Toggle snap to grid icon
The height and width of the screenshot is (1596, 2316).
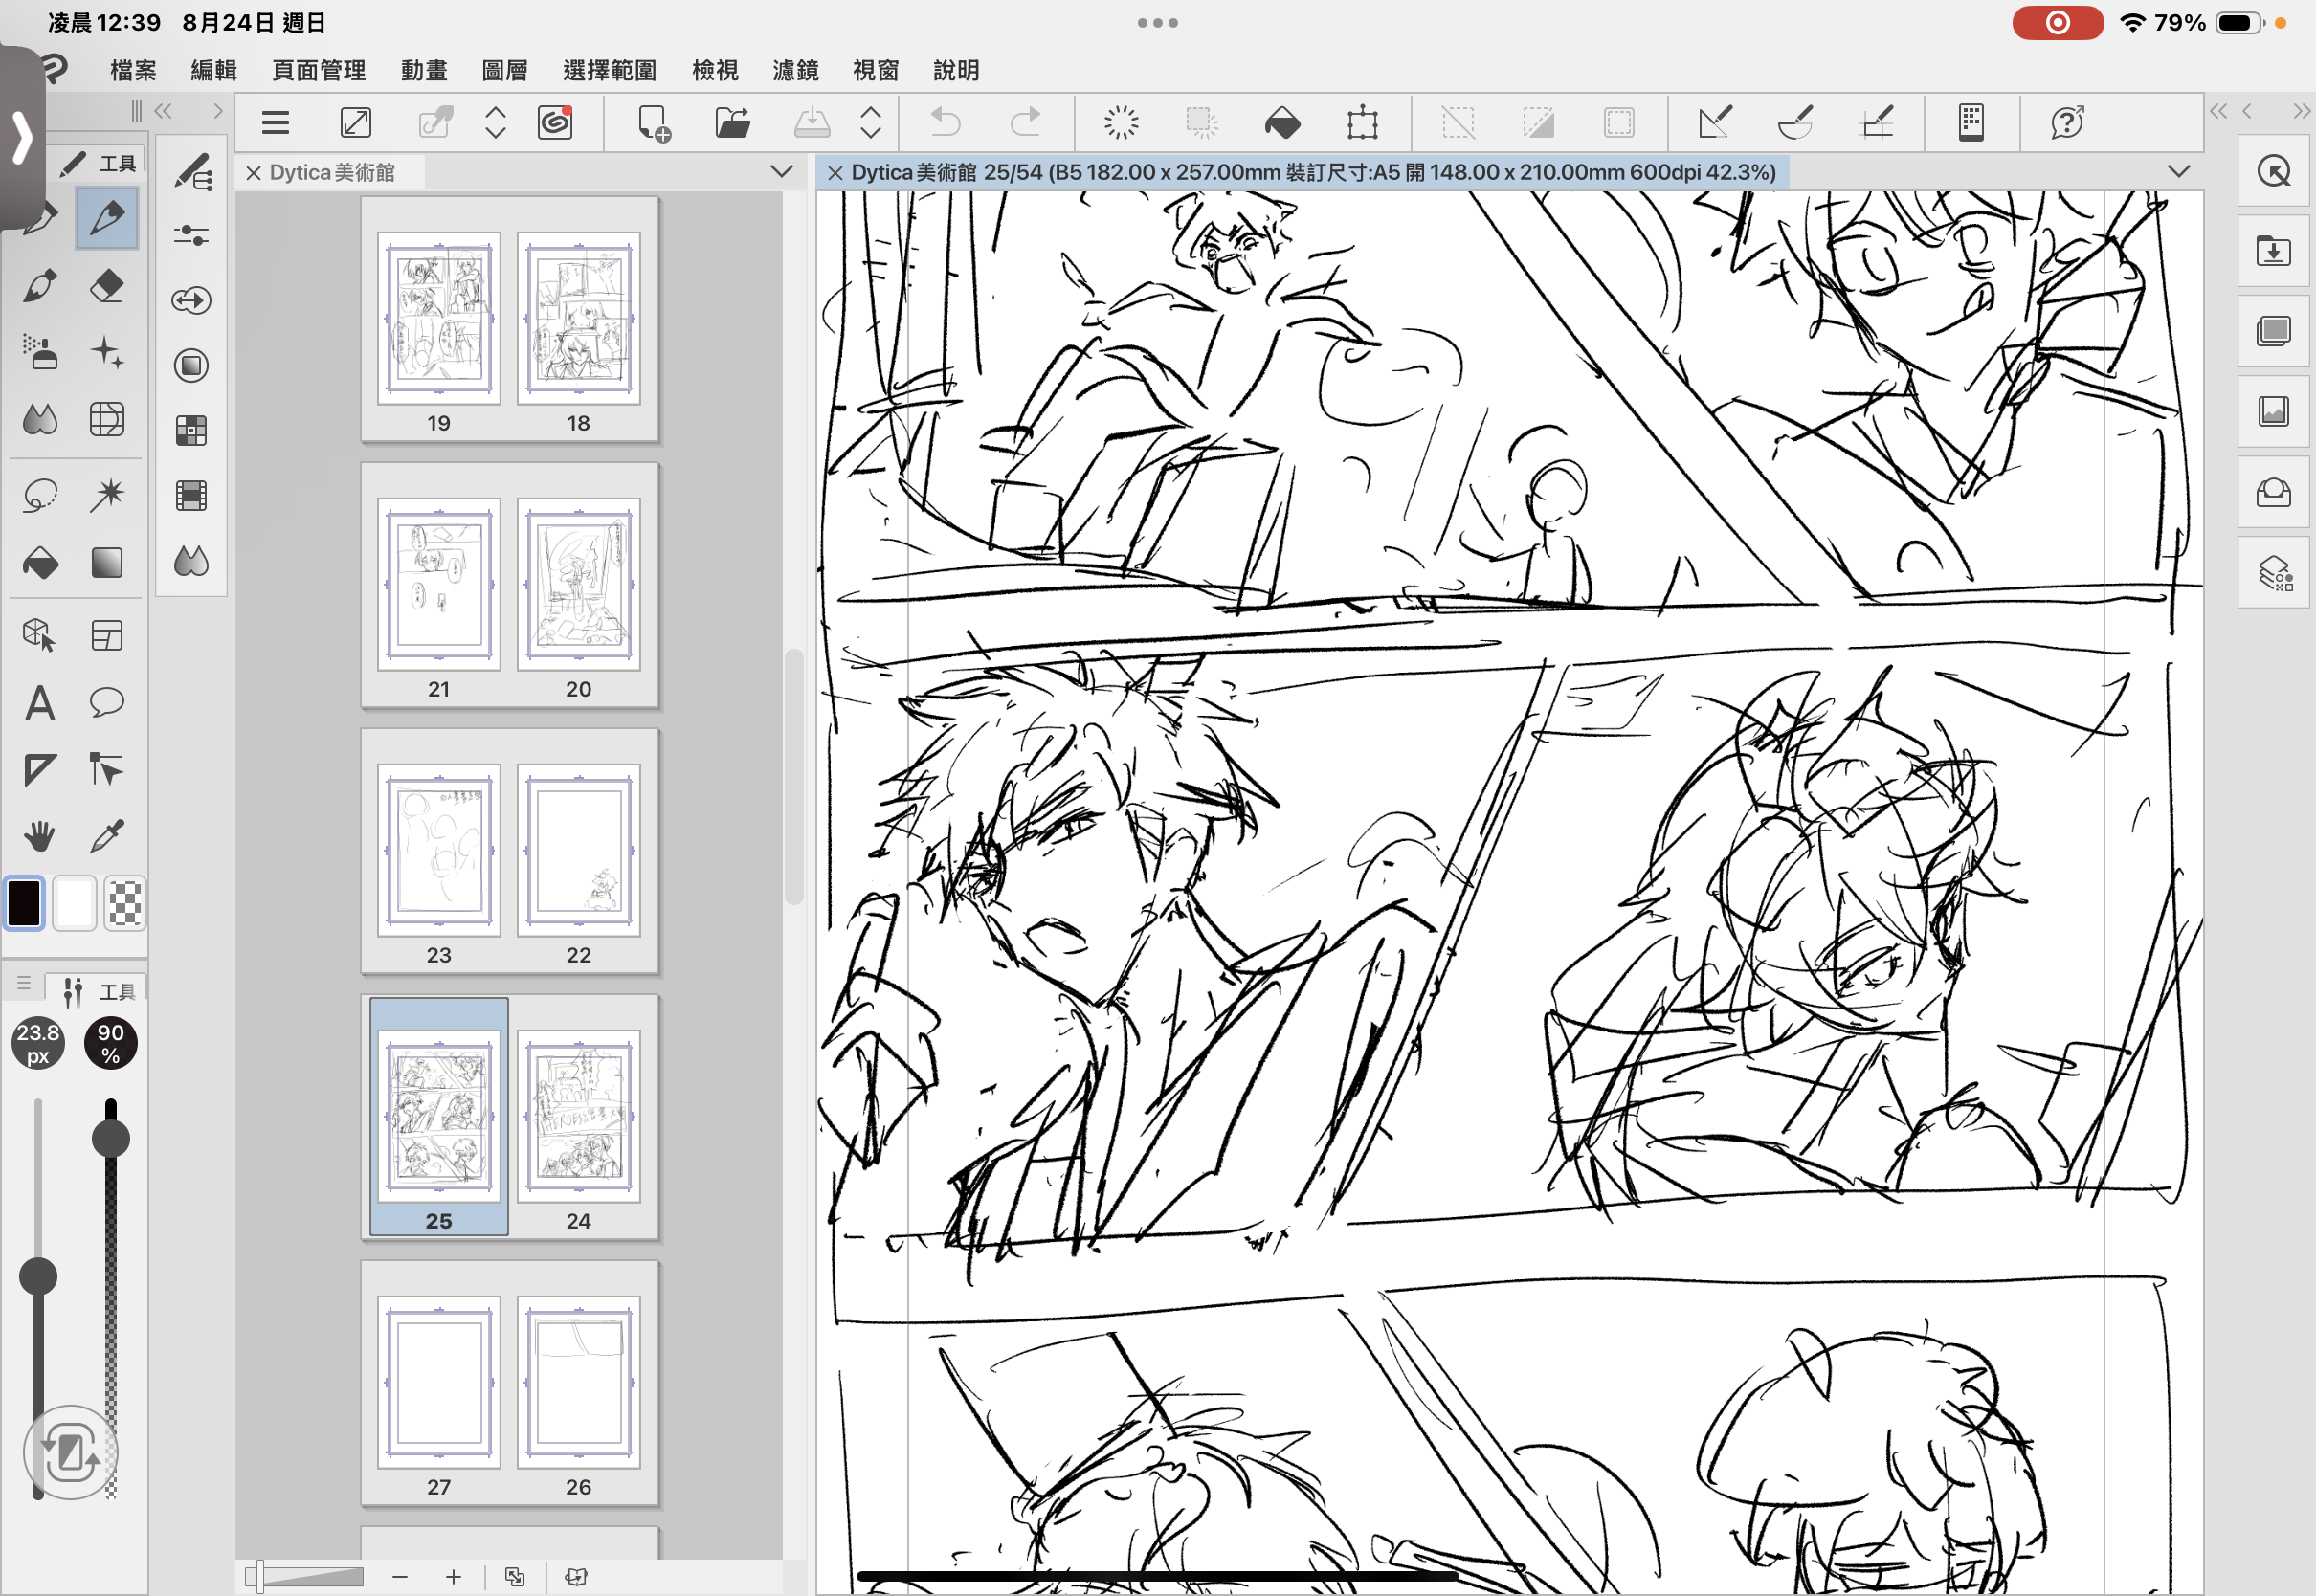pyautogui.click(x=1876, y=123)
